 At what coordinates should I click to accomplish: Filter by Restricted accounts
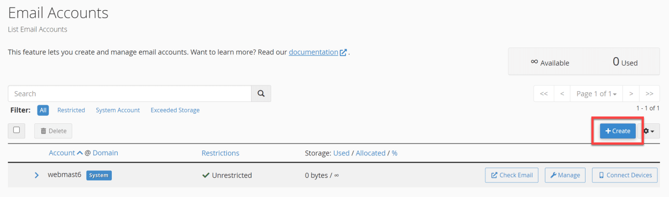tap(71, 110)
